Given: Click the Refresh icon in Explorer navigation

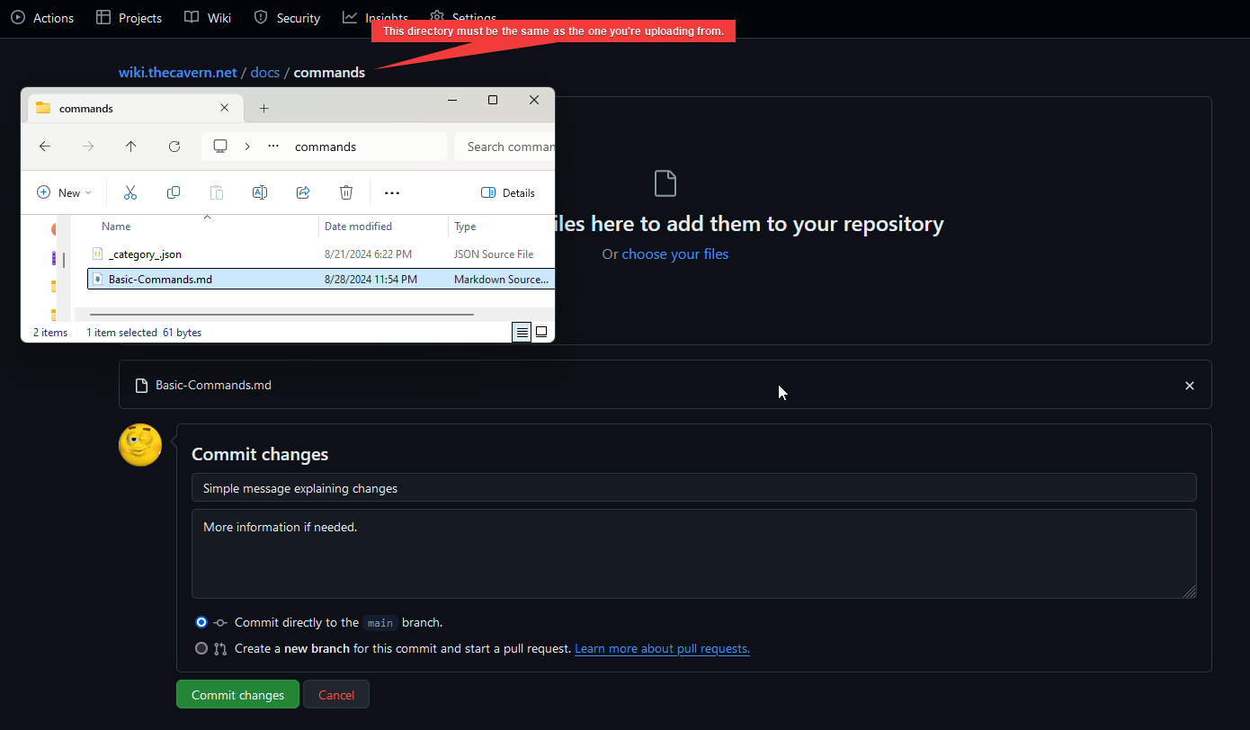Looking at the screenshot, I should (174, 147).
